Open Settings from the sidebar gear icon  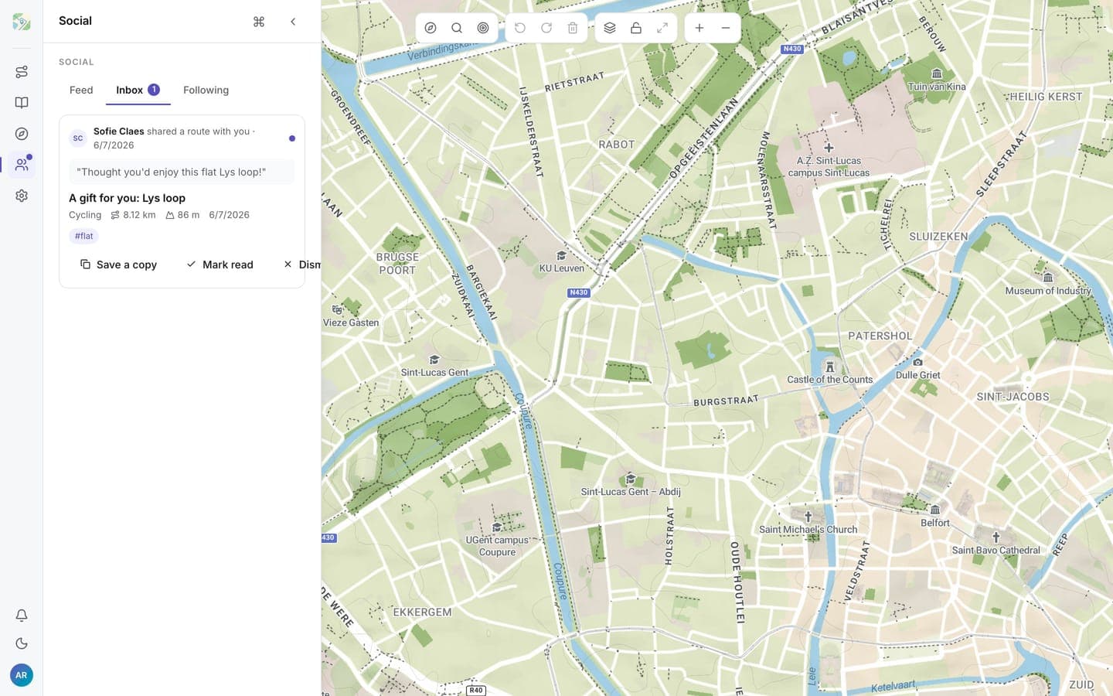22,196
